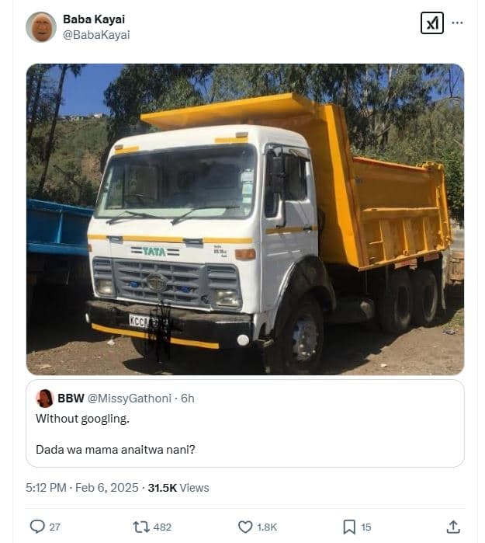Click the reply speech bubble icon
The height and width of the screenshot is (543, 485).
(37, 526)
